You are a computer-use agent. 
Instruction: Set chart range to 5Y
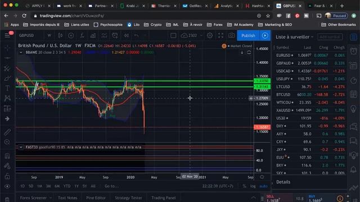pyautogui.click(x=84, y=186)
